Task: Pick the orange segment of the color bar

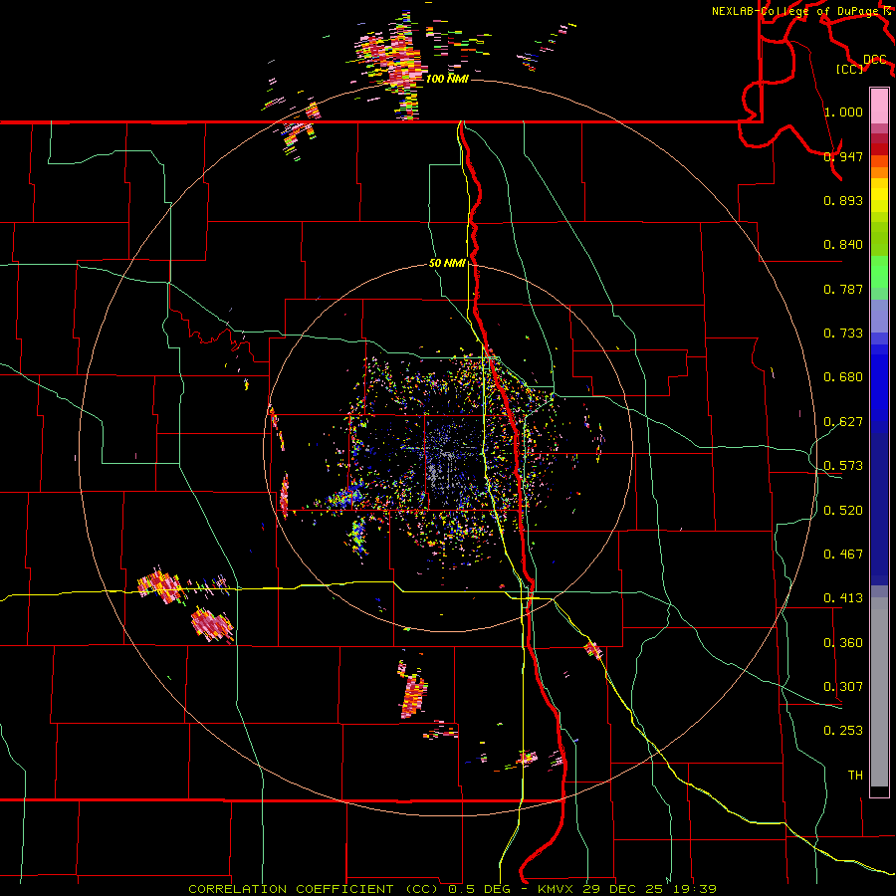Action: pyautogui.click(x=879, y=172)
